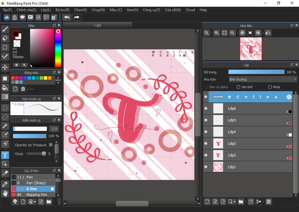This screenshot has height=212, width=299.
Task: Click the export/share upload icon
Action: [15, 17]
